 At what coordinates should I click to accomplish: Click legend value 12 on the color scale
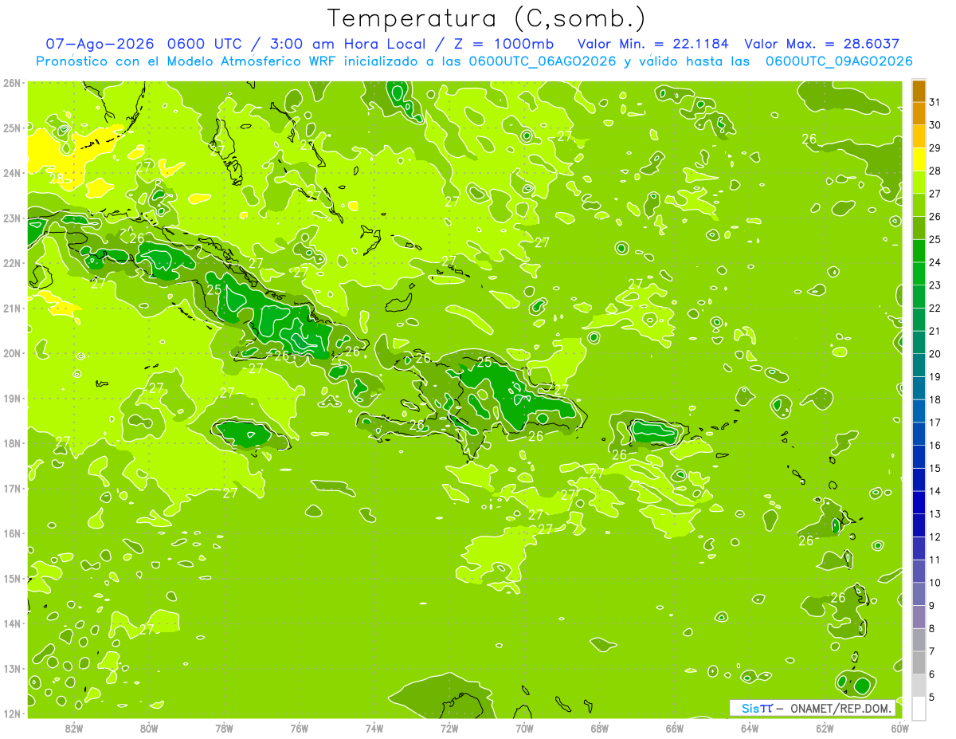coord(934,537)
